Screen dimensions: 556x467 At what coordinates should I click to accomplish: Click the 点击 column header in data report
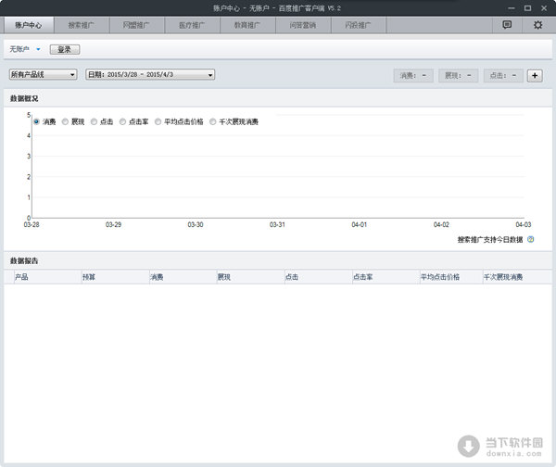[x=318, y=277]
